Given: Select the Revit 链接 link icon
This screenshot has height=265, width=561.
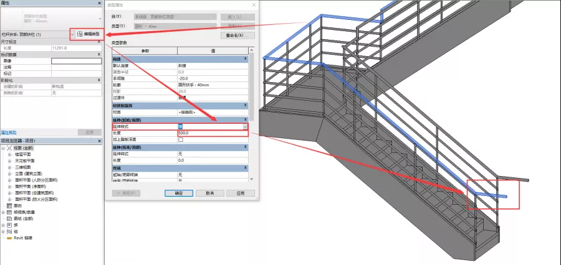Looking at the screenshot, I should coord(9,238).
